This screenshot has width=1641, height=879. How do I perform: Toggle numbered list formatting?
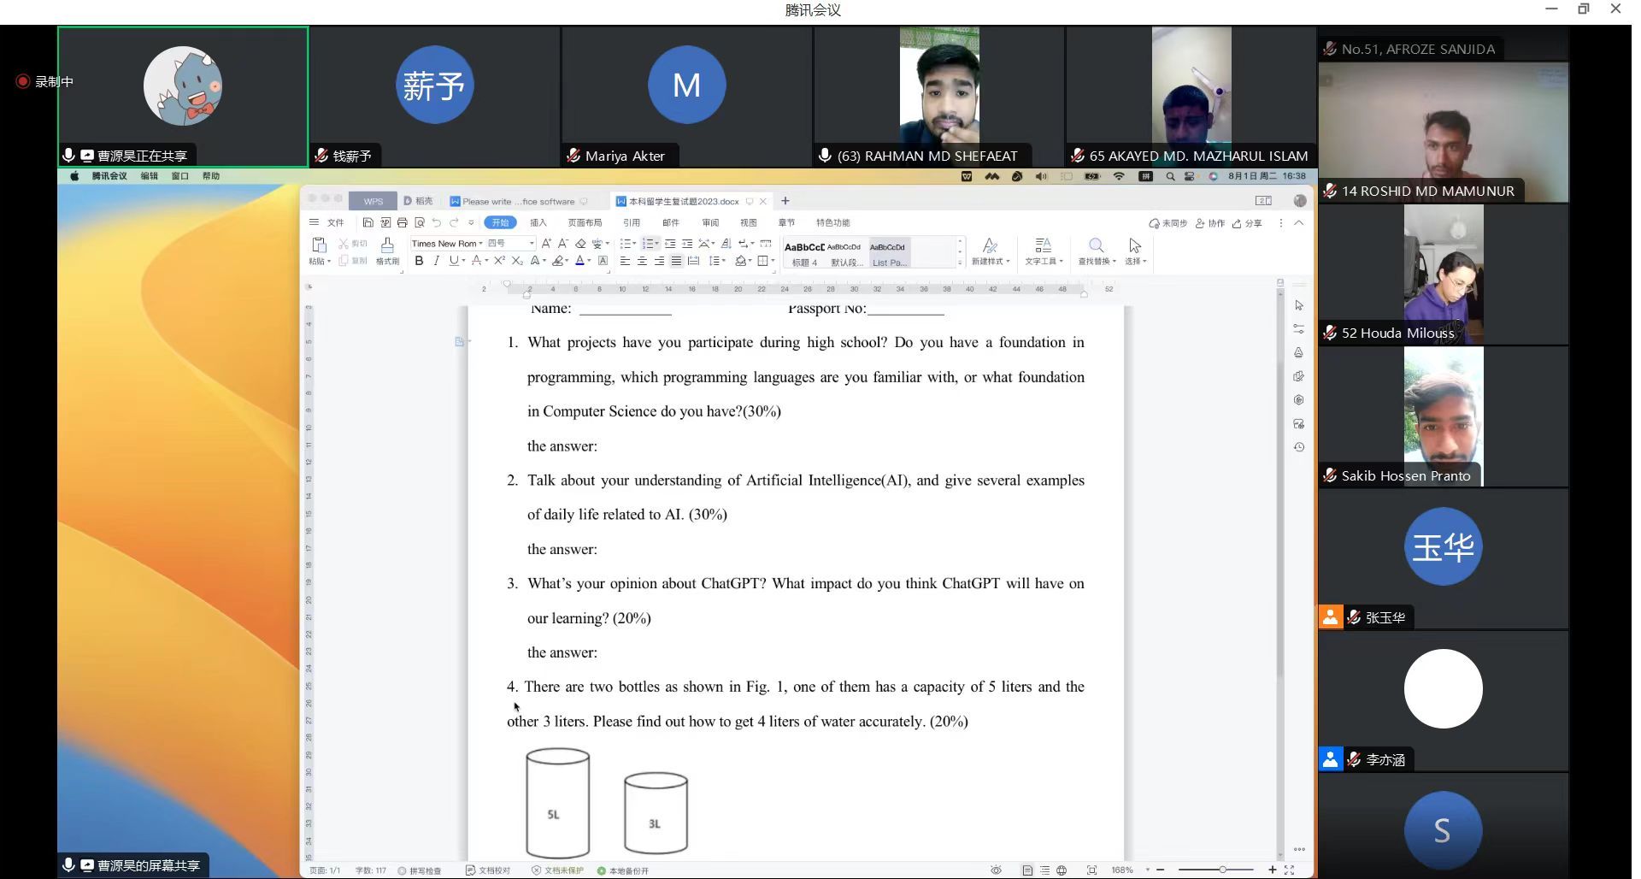click(x=648, y=244)
